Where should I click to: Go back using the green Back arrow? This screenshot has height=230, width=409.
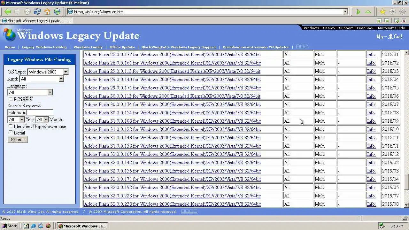pos(8,12)
